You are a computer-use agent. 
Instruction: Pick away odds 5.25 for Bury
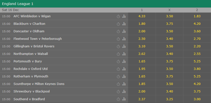[x=197, y=62]
